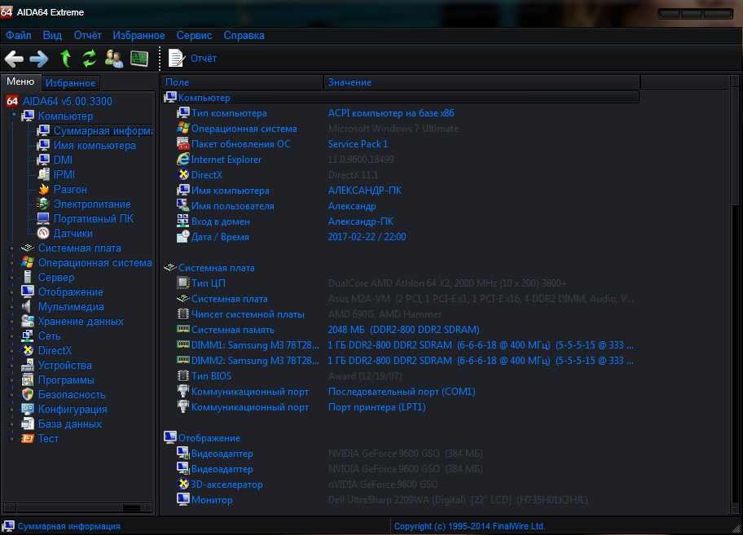Click the details panel vertical scrollbar
This screenshot has height=535, width=743.
[x=734, y=293]
